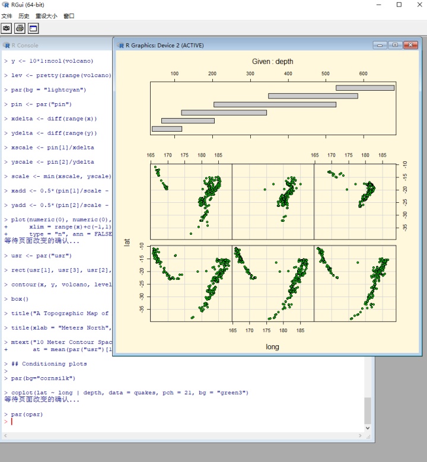
Task: Click the 'Given : depth' plot title
Action: [273, 62]
